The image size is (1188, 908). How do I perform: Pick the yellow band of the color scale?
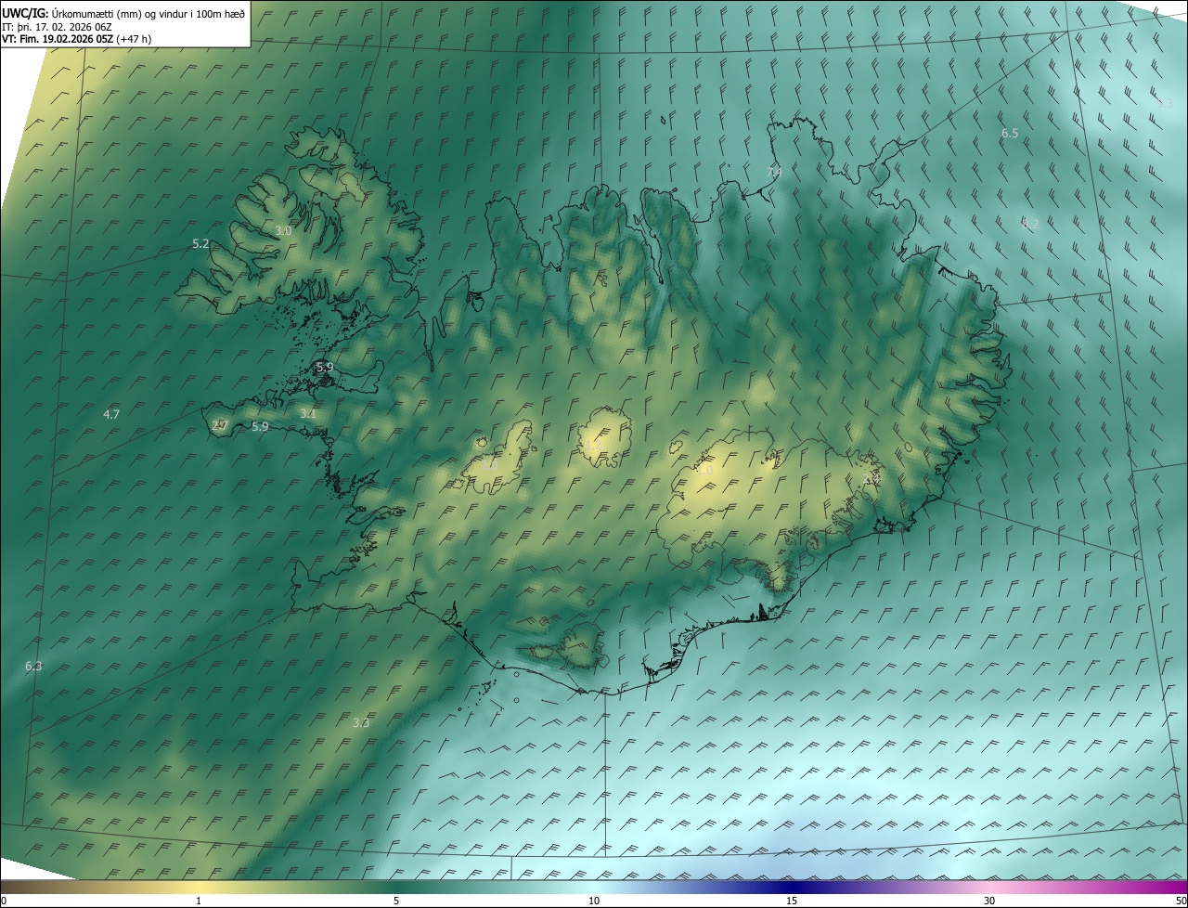(x=199, y=888)
